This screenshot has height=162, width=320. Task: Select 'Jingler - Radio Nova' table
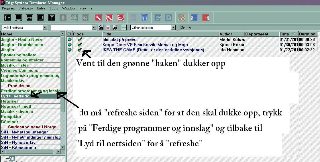[x=31, y=39]
